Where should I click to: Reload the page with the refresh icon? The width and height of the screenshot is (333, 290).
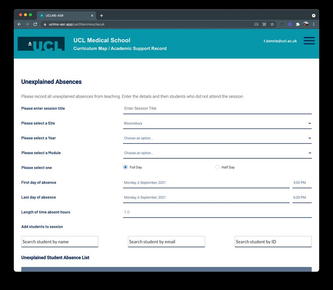(35, 24)
